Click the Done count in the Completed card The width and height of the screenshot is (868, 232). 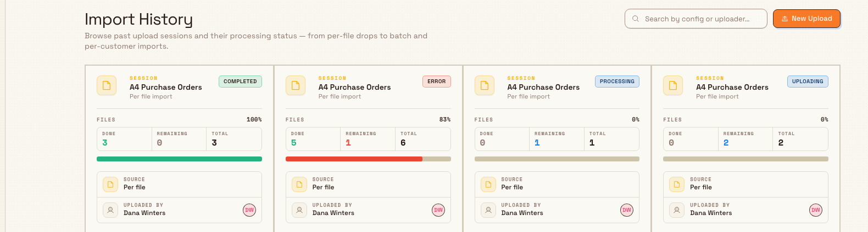[105, 143]
